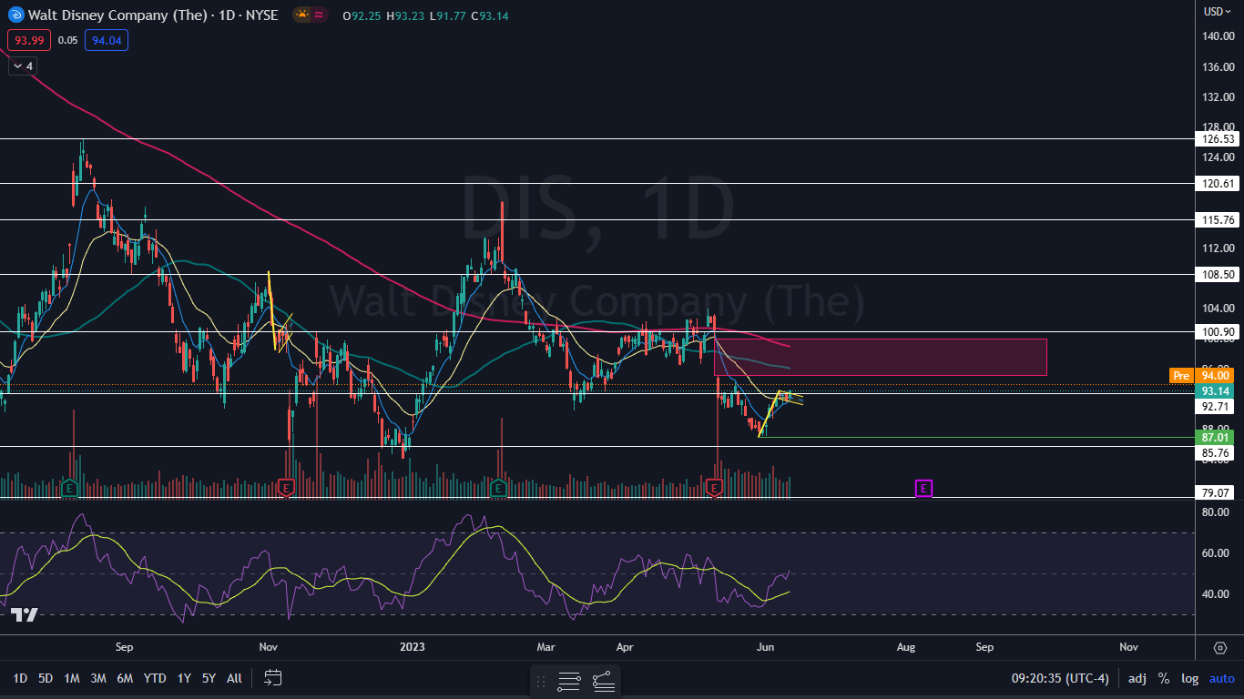The width and height of the screenshot is (1244, 699).
Task: Click the 2023 label on the time axis
Action: coord(413,647)
